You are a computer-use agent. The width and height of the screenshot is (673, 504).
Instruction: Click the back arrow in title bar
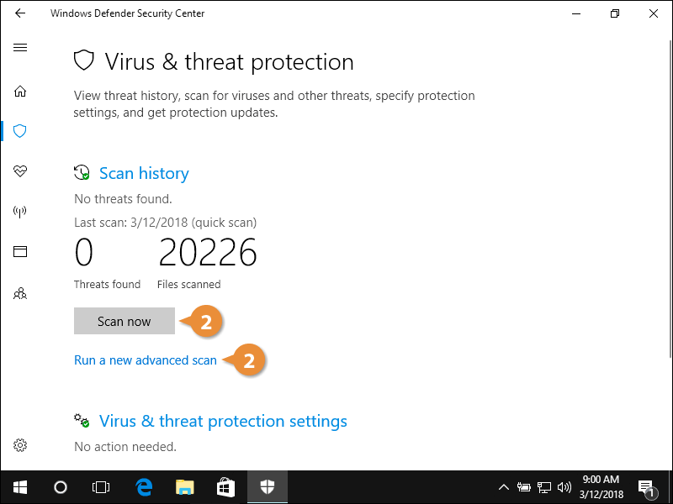point(20,13)
